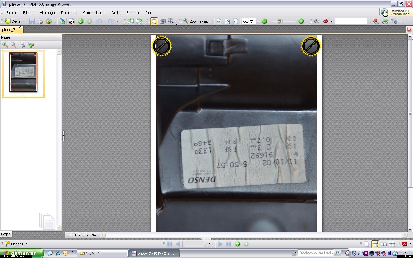Click the search options funnel icon

[x=394, y=21]
